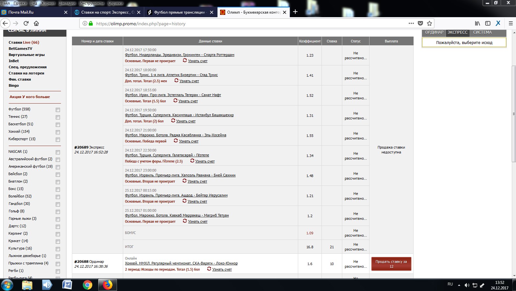
Task: Select total coefficient 16.8 in ИТОГ row
Action: click(310, 247)
